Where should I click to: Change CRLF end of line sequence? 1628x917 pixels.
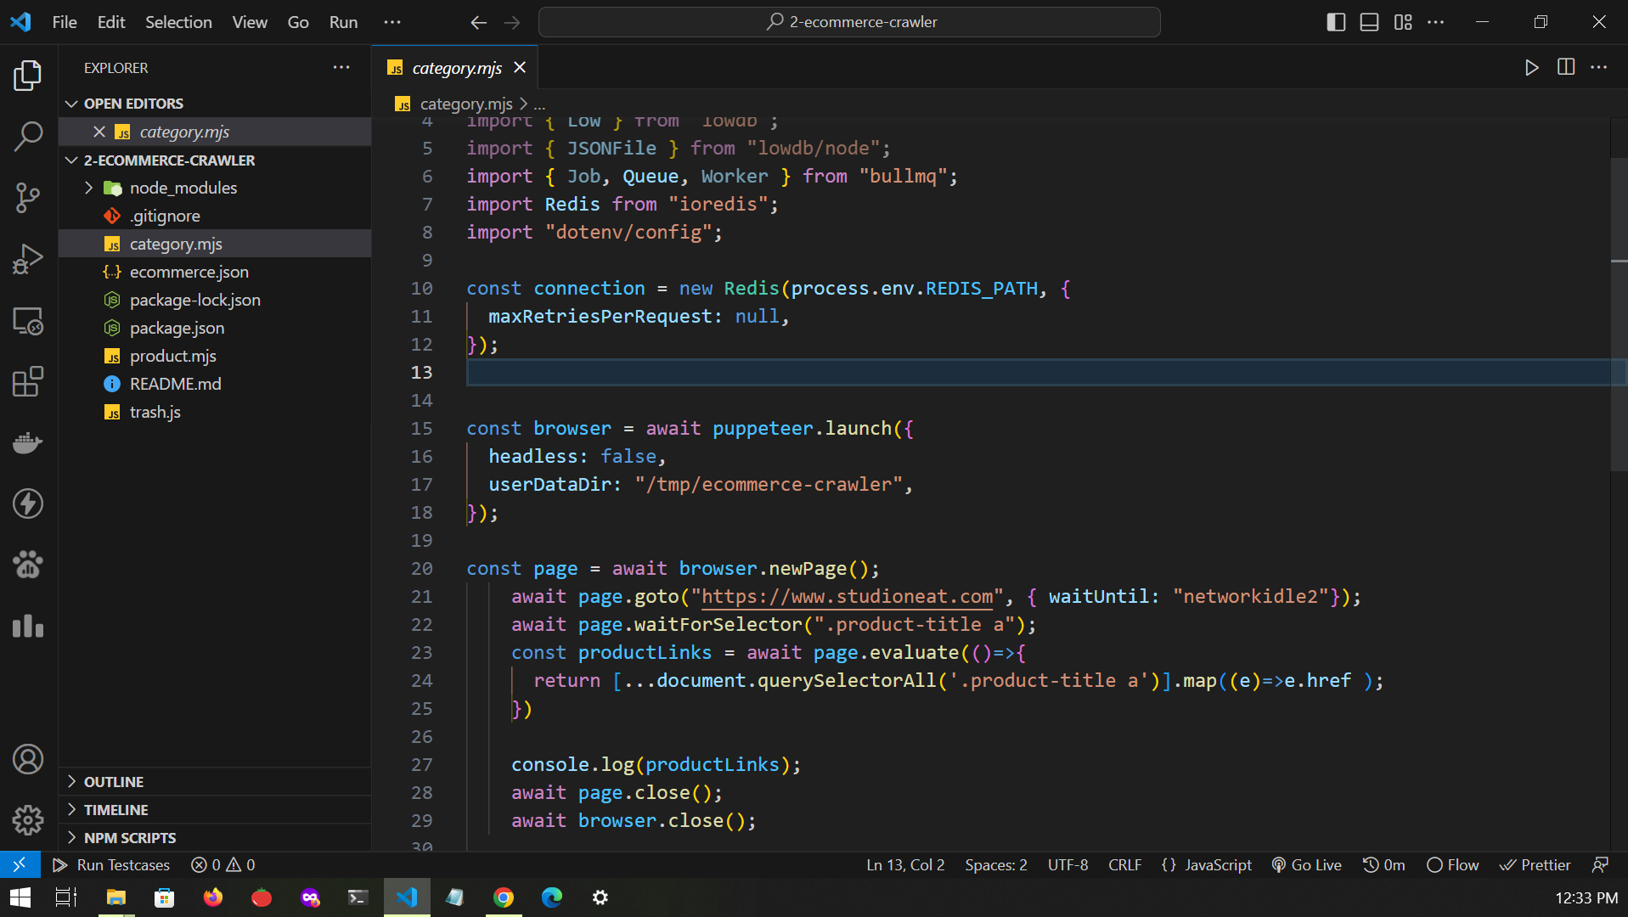pyautogui.click(x=1124, y=864)
